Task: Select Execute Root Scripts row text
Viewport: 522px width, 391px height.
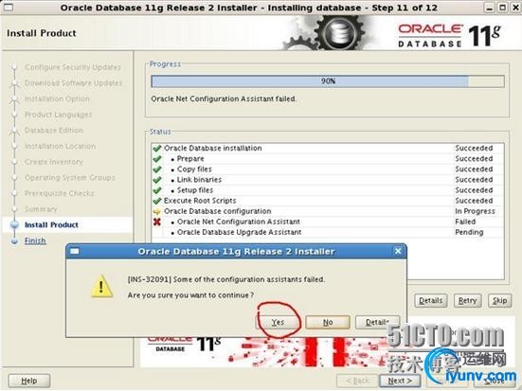Action: coord(200,201)
